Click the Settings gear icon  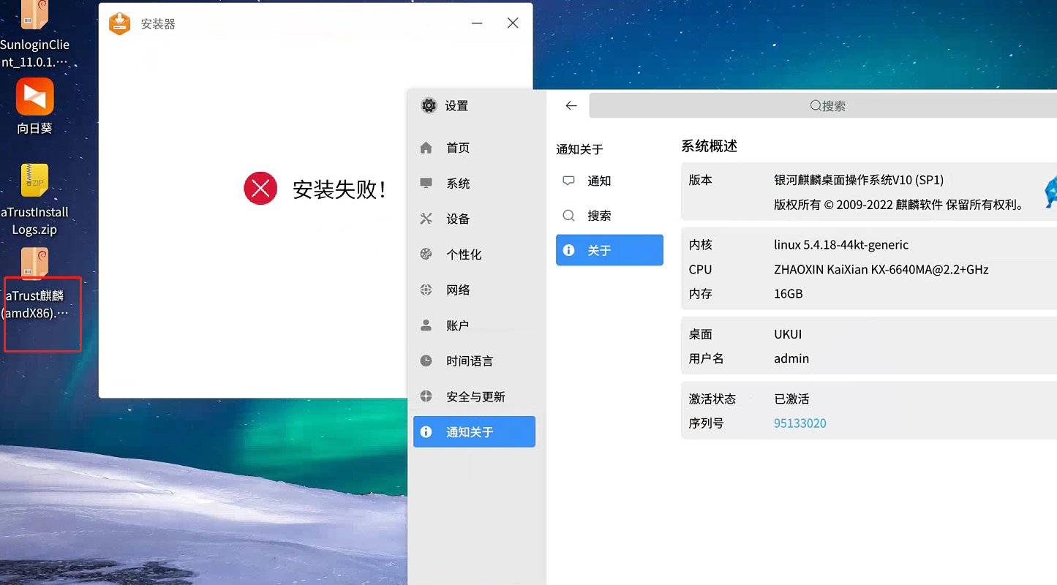(x=429, y=106)
